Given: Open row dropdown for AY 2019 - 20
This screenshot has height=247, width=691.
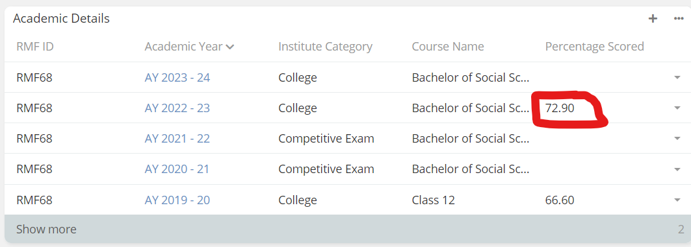Looking at the screenshot, I should click(677, 200).
